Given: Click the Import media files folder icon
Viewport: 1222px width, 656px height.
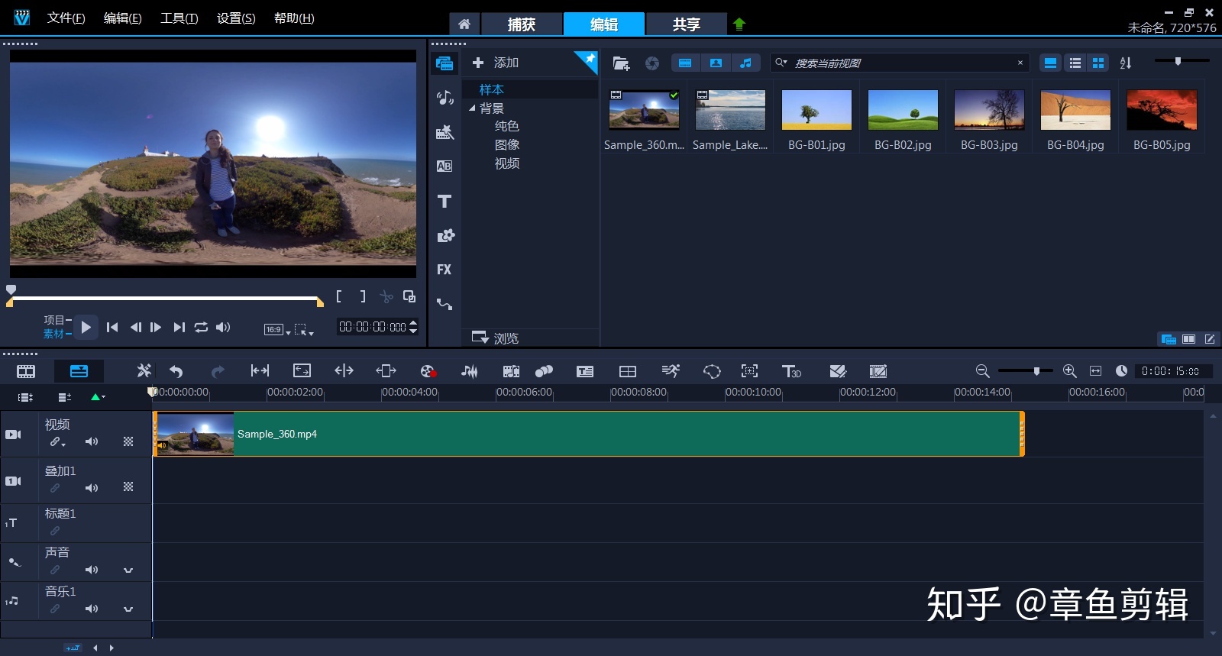Looking at the screenshot, I should [x=621, y=63].
